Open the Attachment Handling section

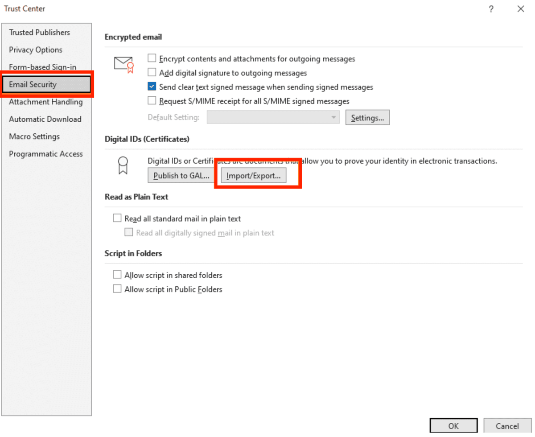45,102
